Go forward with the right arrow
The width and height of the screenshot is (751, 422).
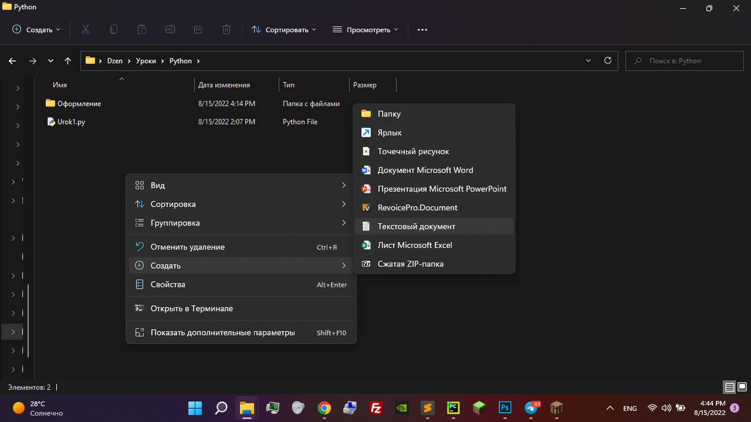(33, 61)
